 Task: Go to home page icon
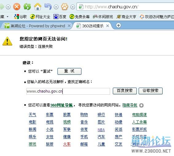pyautogui.click(x=38, y=6)
